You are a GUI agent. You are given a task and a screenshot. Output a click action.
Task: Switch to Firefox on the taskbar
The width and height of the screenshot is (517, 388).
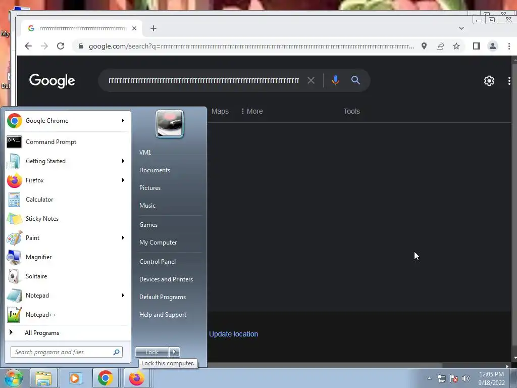pos(136,378)
